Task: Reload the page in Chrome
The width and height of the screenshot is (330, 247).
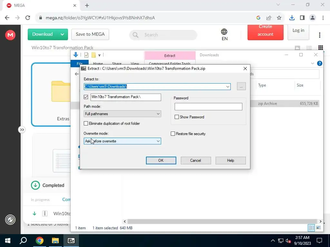Action: [28, 18]
